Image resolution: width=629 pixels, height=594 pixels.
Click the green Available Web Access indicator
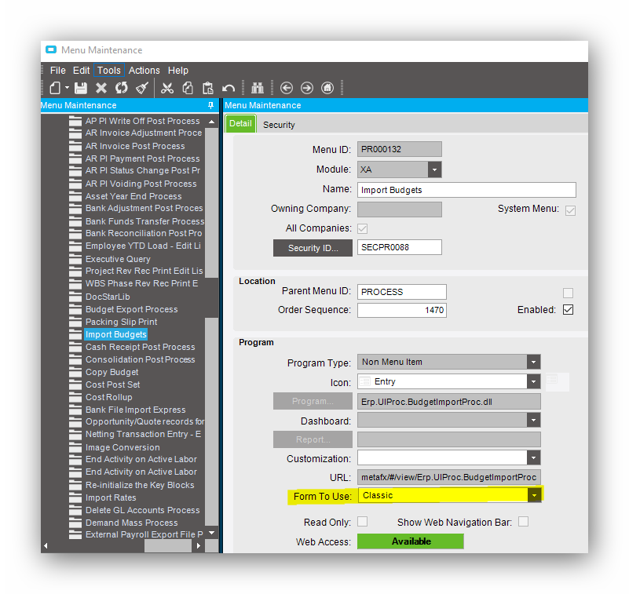pyautogui.click(x=411, y=541)
